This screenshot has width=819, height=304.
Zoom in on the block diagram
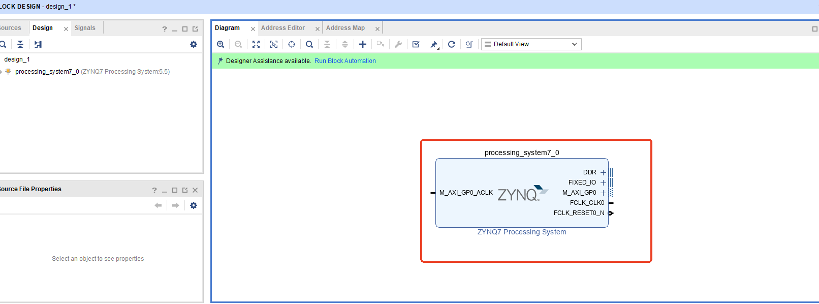[x=220, y=44]
